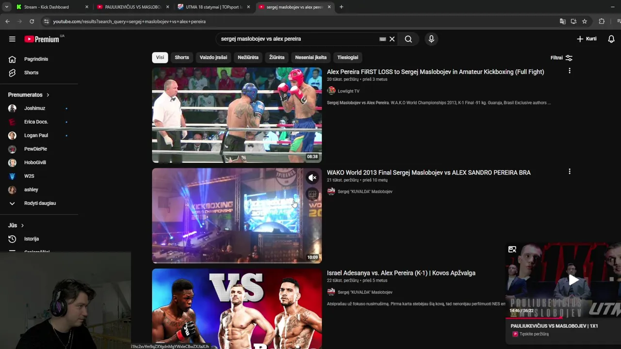Select the Vaizdo įrašai filter chip
The image size is (621, 349).
point(213,57)
